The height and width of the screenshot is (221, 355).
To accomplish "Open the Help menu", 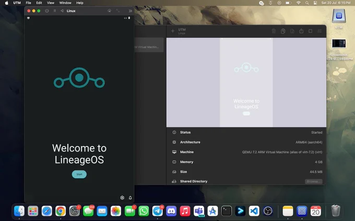I will pos(80,3).
